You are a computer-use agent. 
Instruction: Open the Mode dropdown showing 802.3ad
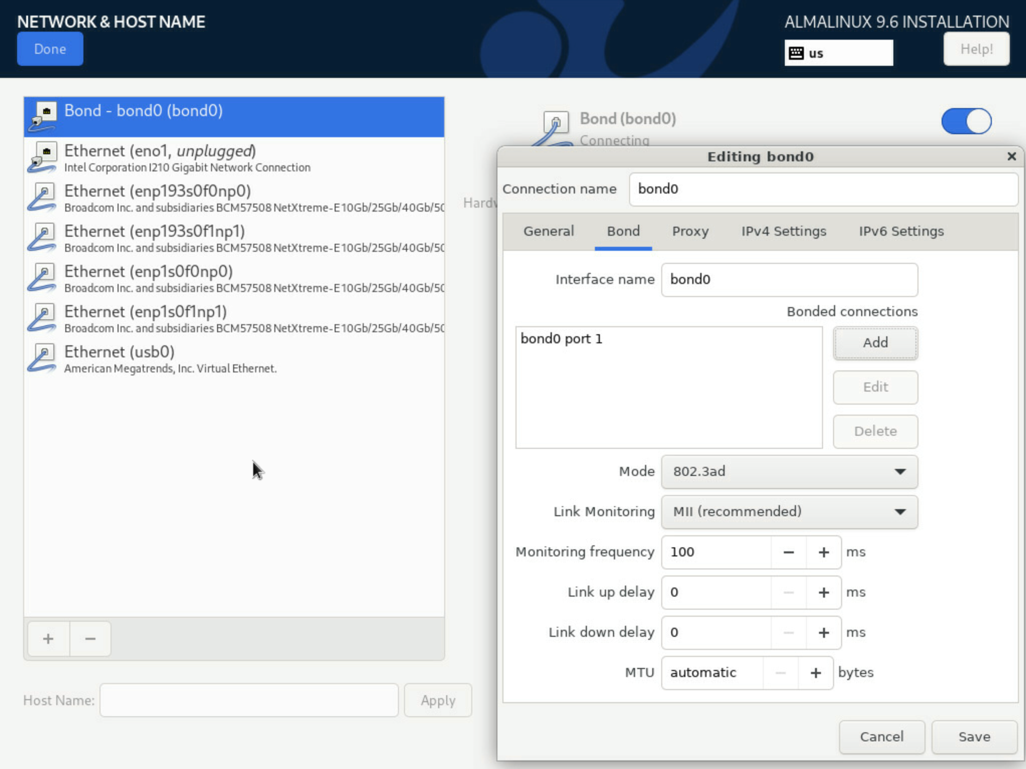[789, 471]
